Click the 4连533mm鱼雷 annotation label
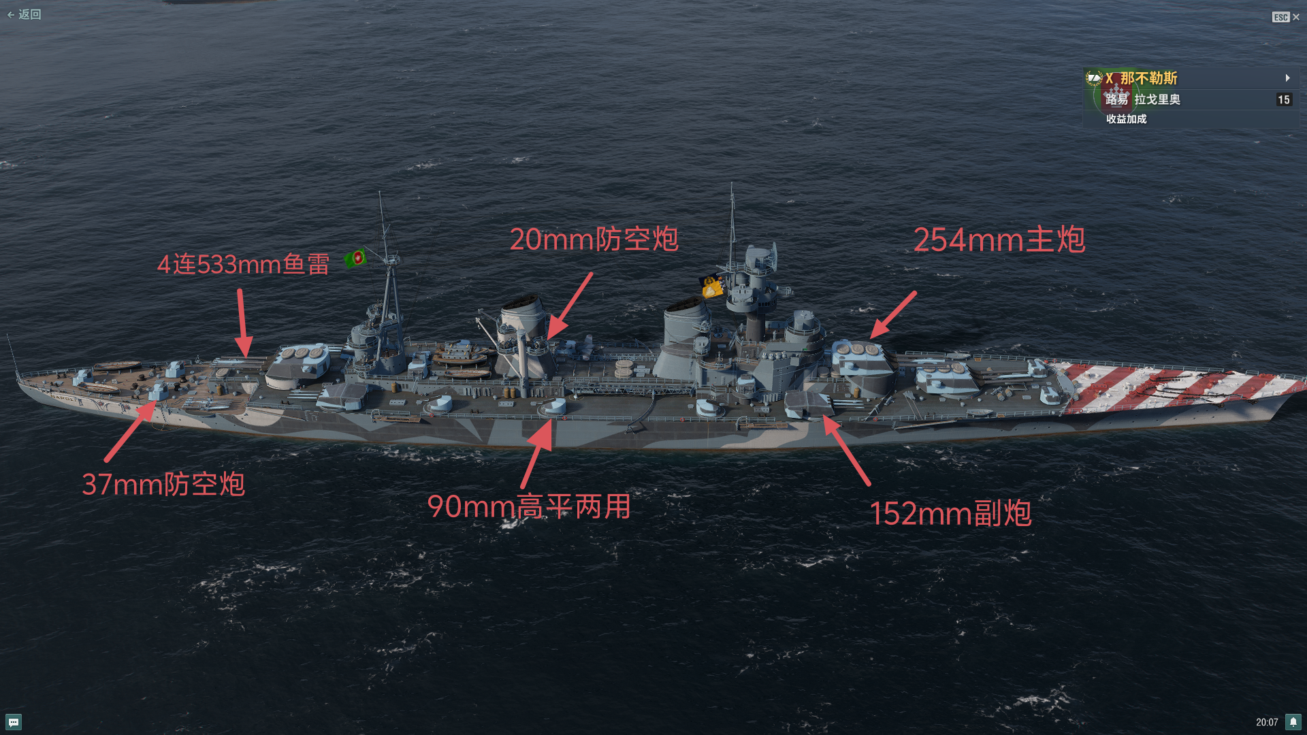Viewport: 1307px width, 735px height. [243, 264]
